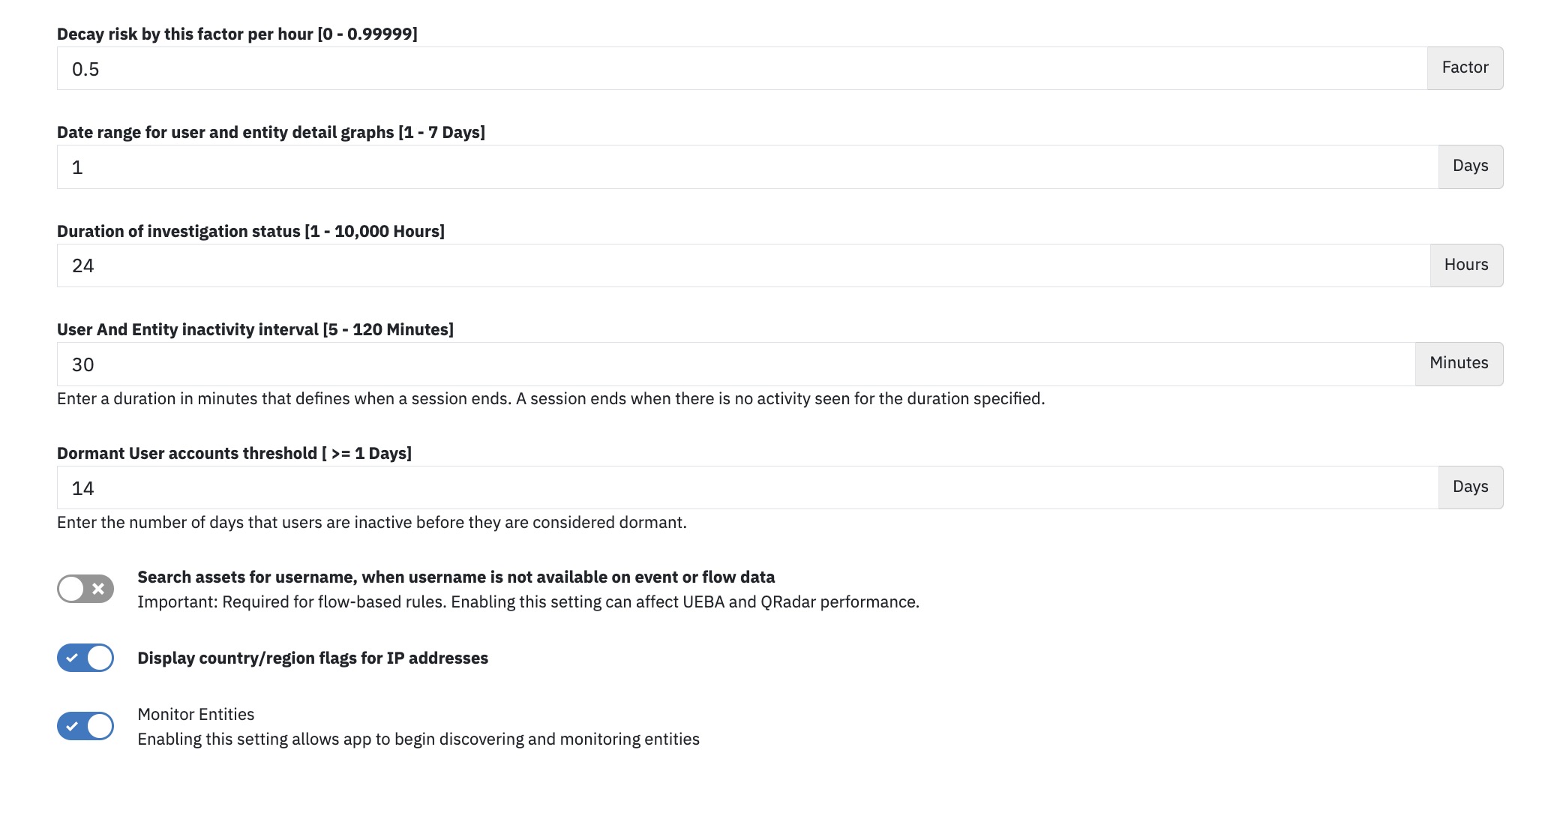
Task: Select the inactivity interval minutes field
Action: point(736,364)
